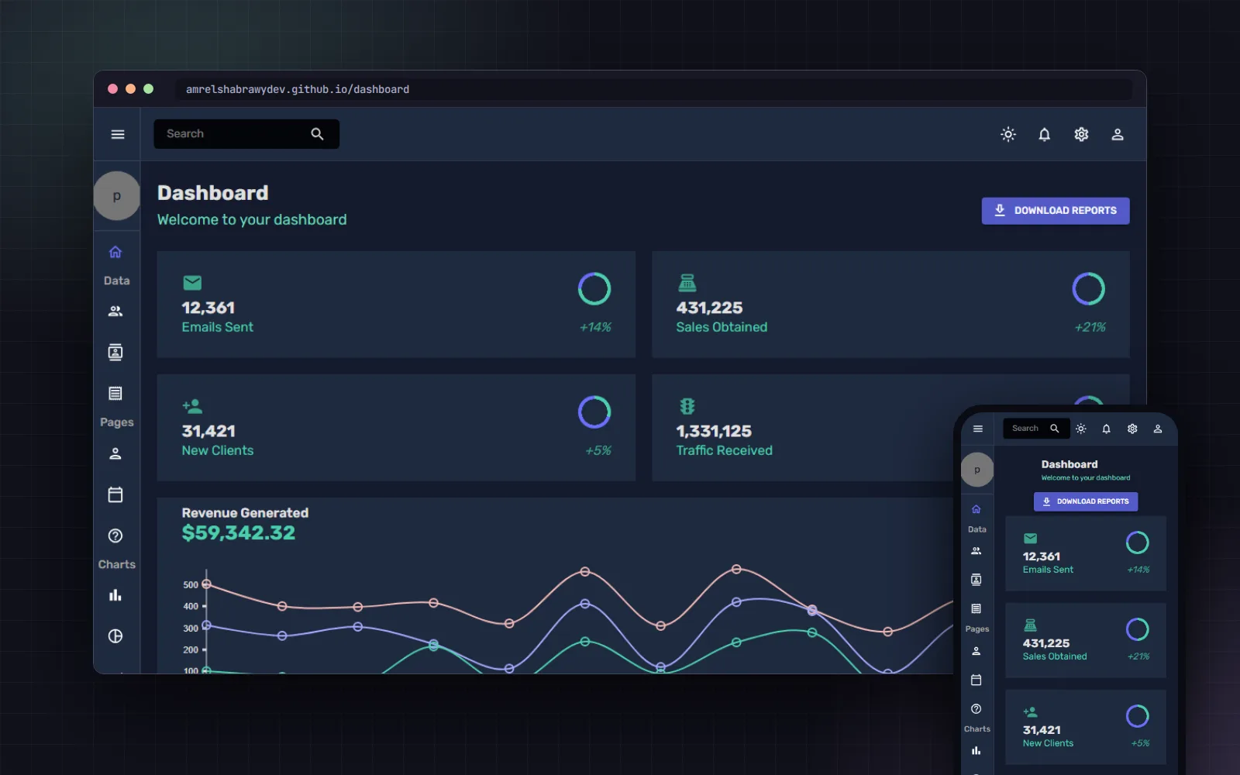Tap the "431,225" value in the phone mockup

click(1046, 643)
